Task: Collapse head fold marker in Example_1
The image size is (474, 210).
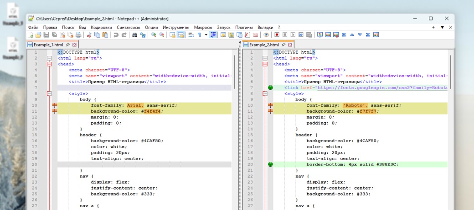Action: point(50,64)
